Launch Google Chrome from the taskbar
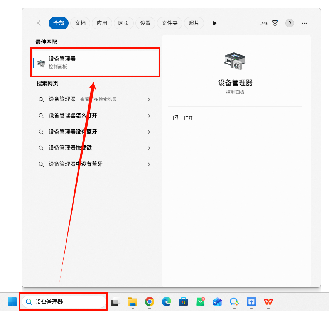Image resolution: width=329 pixels, height=311 pixels. [x=149, y=301]
